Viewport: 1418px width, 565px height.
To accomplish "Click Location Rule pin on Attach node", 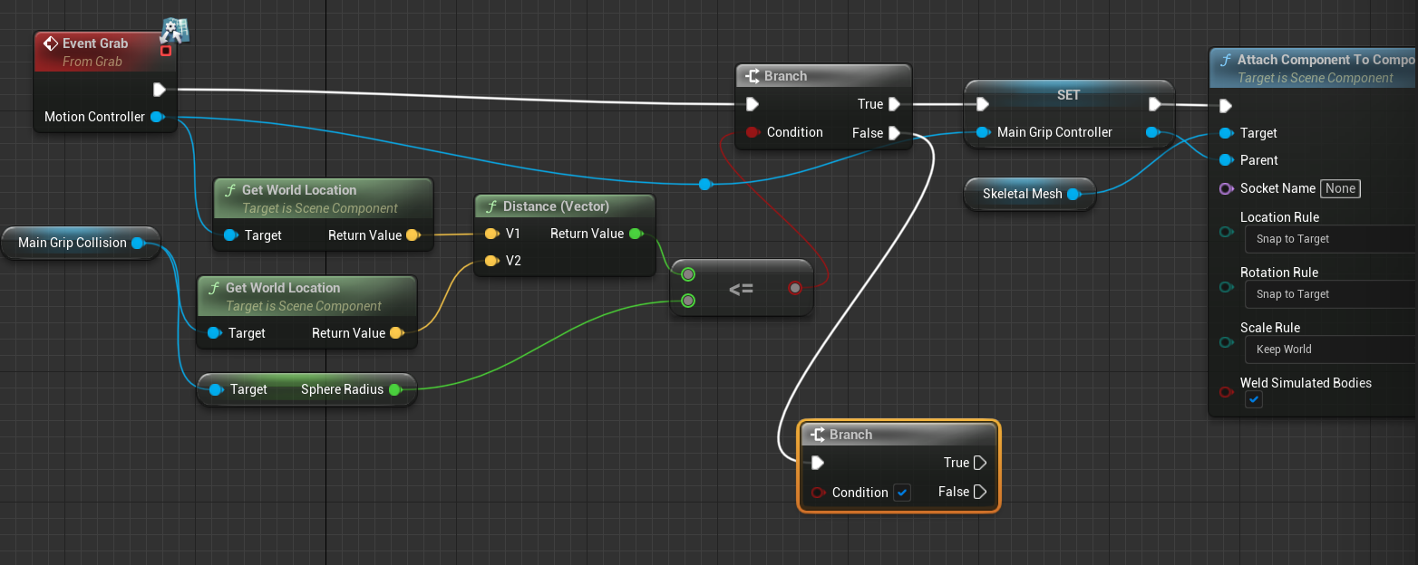I will pyautogui.click(x=1226, y=232).
